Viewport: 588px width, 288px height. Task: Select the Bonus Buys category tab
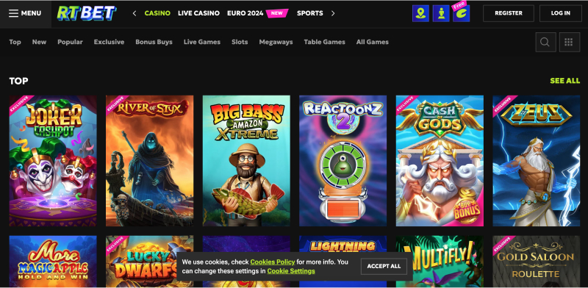click(x=154, y=42)
